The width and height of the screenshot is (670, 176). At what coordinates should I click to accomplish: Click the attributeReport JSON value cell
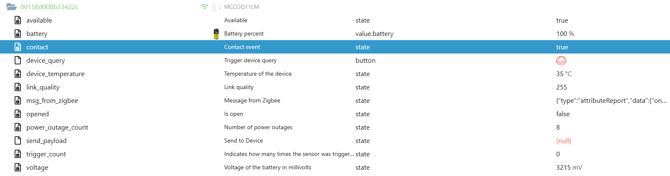click(x=611, y=101)
